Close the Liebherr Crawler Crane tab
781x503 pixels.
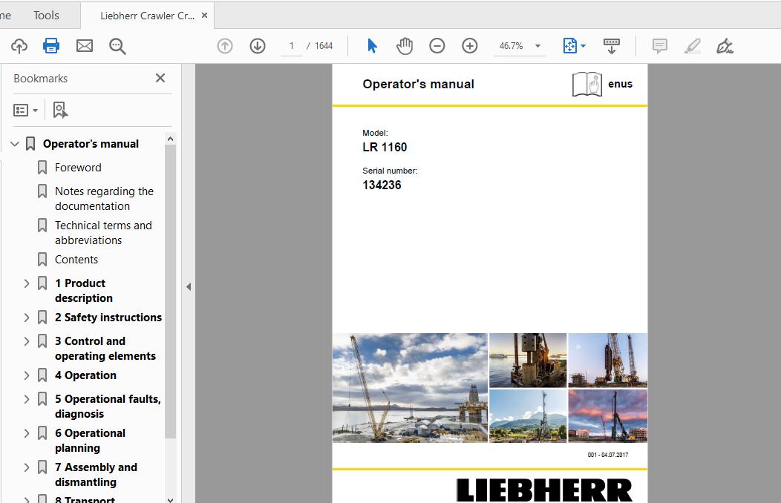click(204, 16)
